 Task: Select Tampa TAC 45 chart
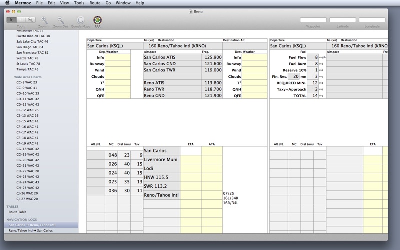(27, 69)
